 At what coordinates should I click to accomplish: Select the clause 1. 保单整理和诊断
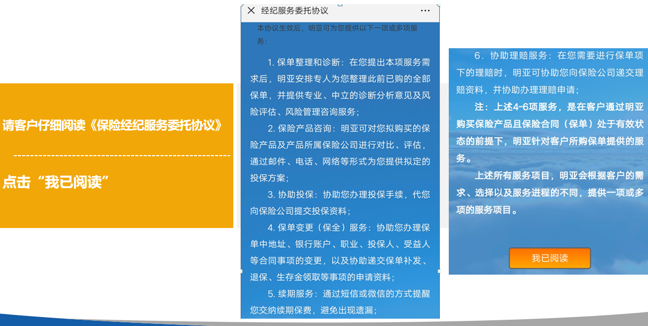(340, 86)
